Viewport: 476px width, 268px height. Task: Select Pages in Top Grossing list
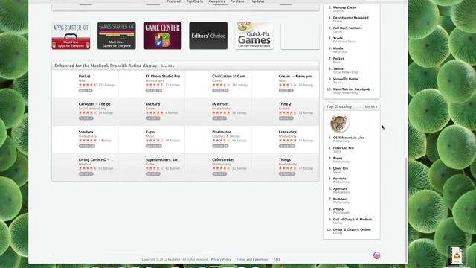pyautogui.click(x=338, y=159)
